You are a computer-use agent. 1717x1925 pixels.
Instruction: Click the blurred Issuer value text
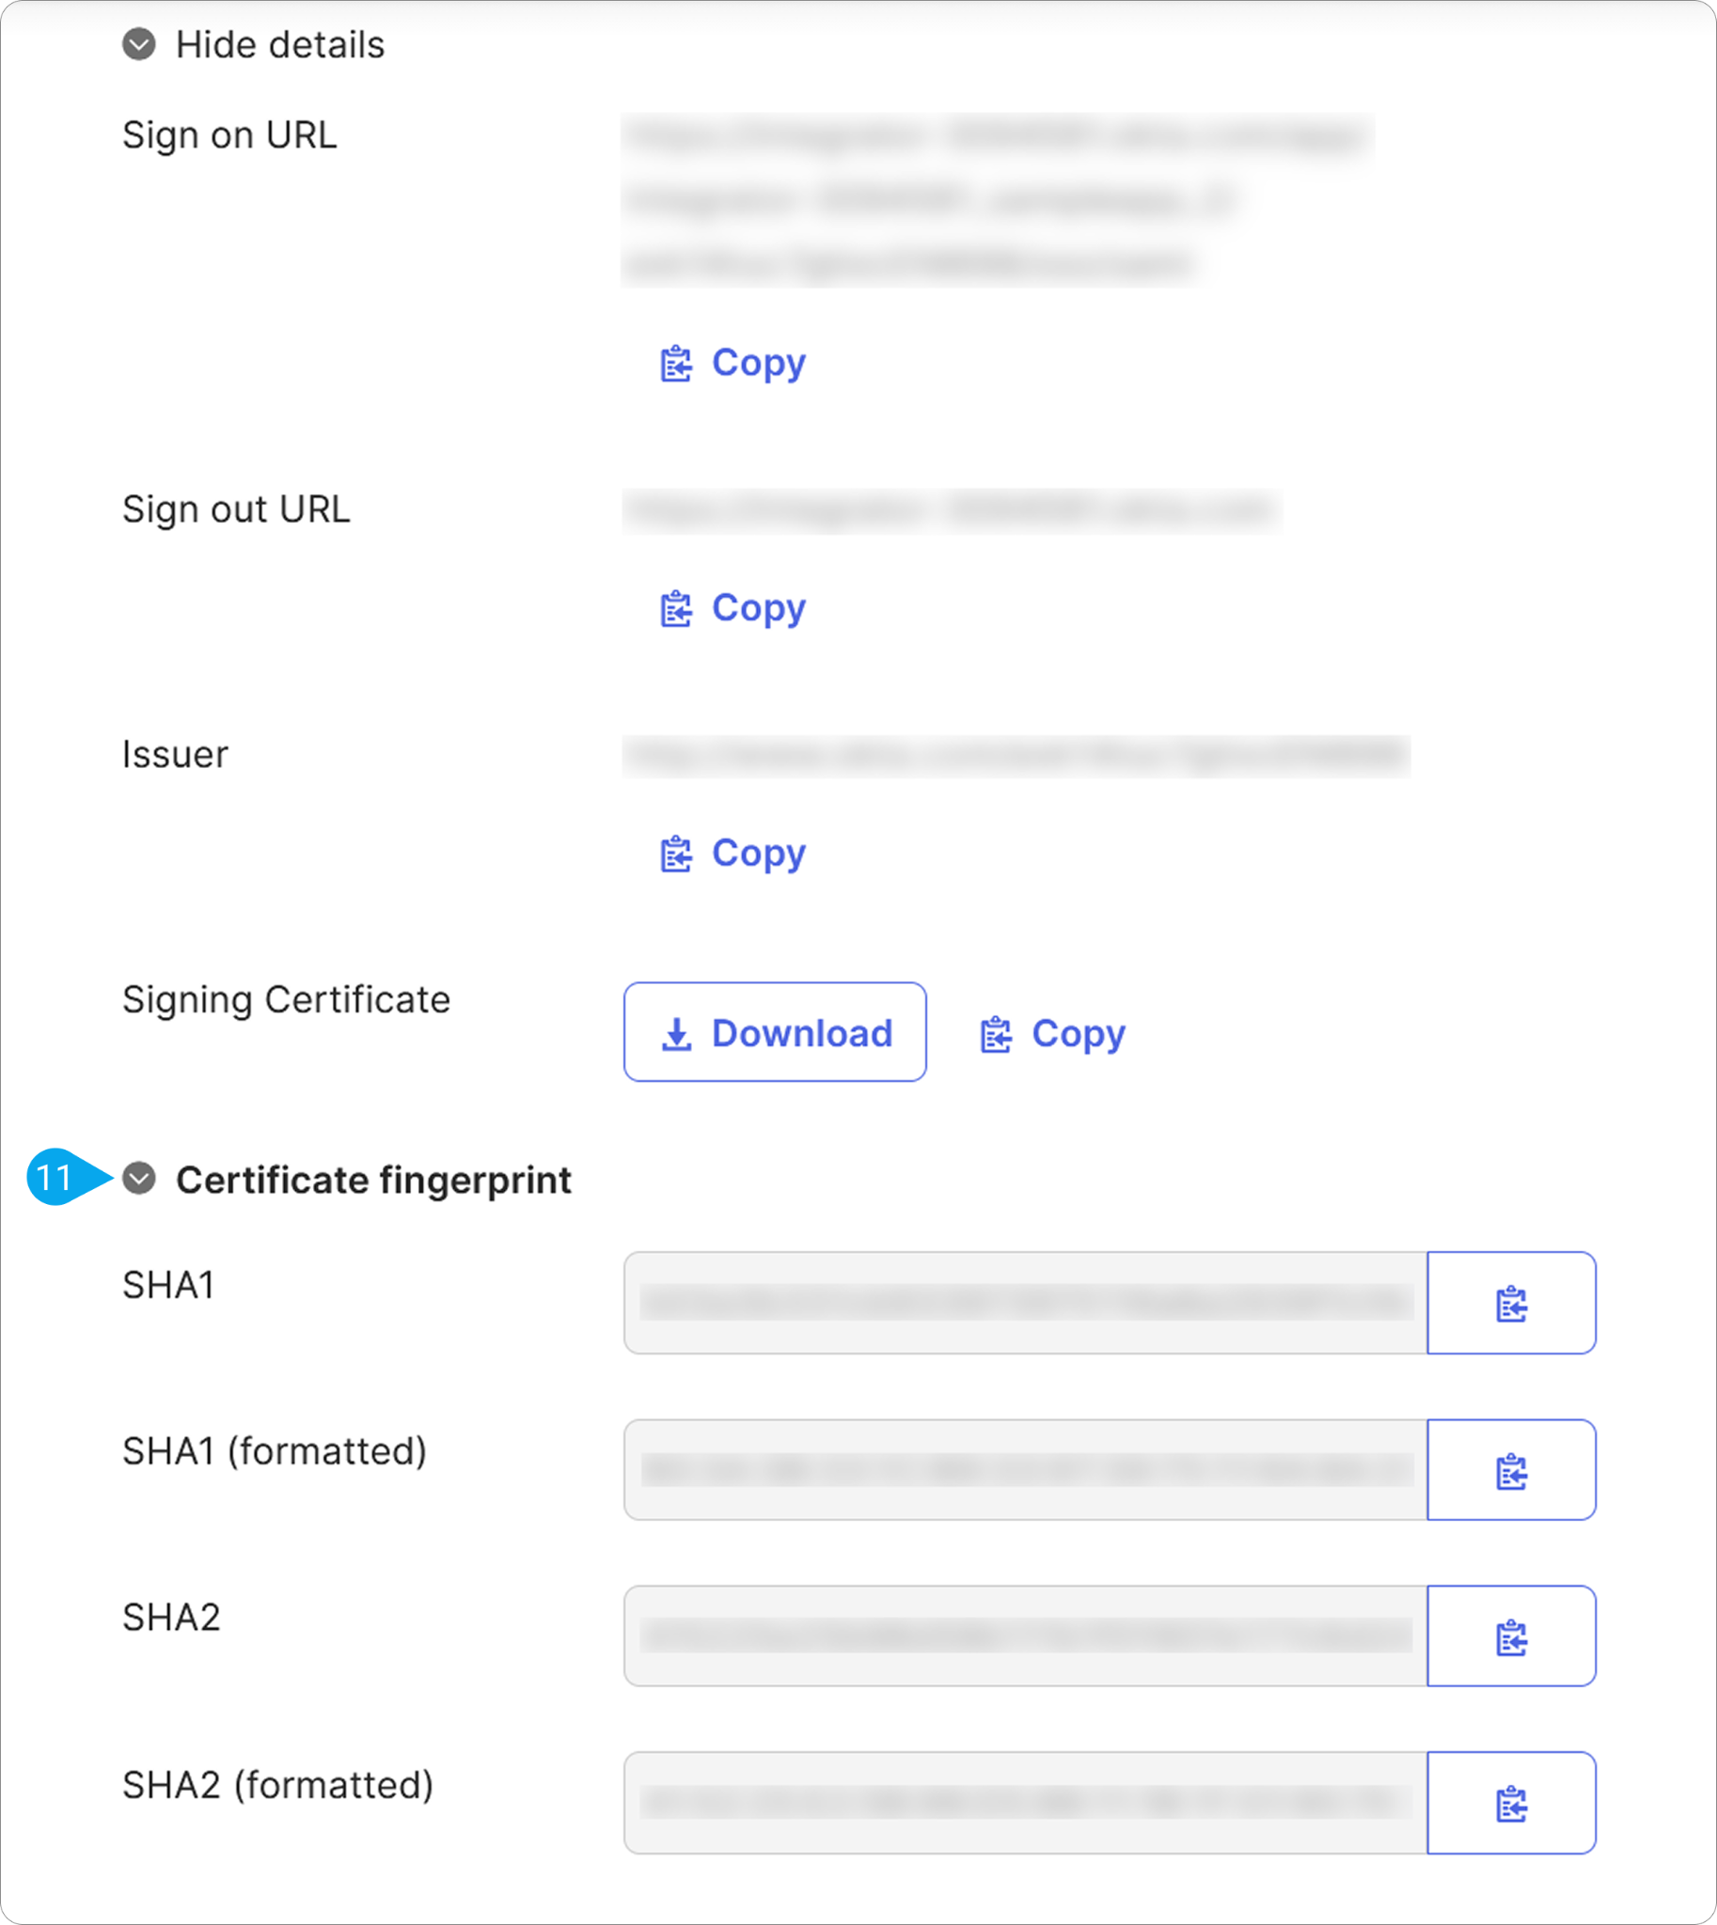[1016, 756]
